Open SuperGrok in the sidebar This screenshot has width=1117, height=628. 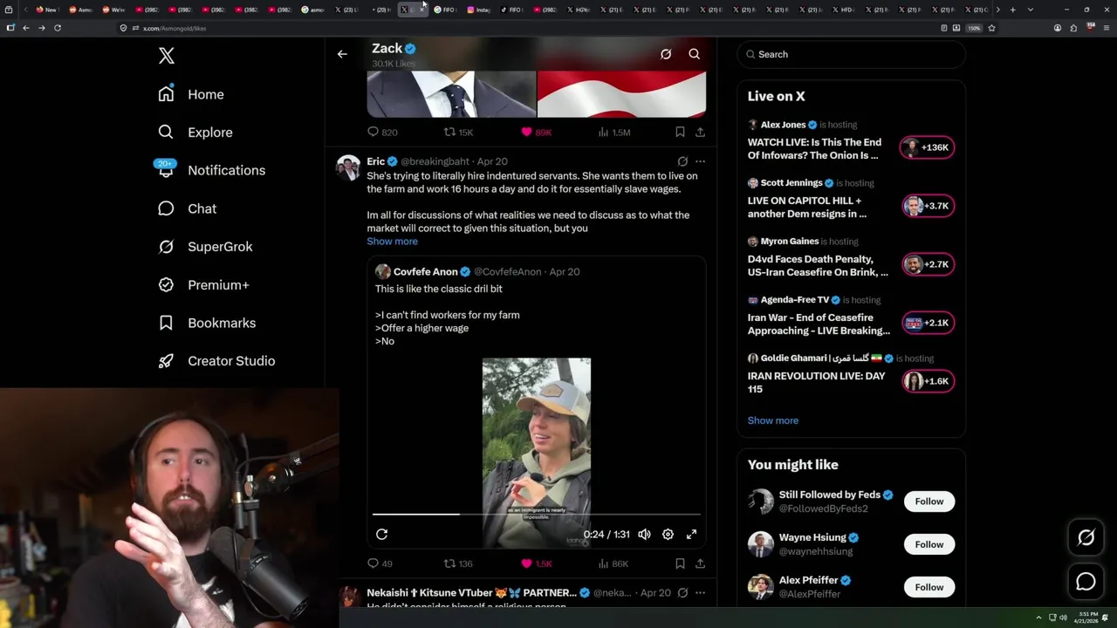point(205,247)
